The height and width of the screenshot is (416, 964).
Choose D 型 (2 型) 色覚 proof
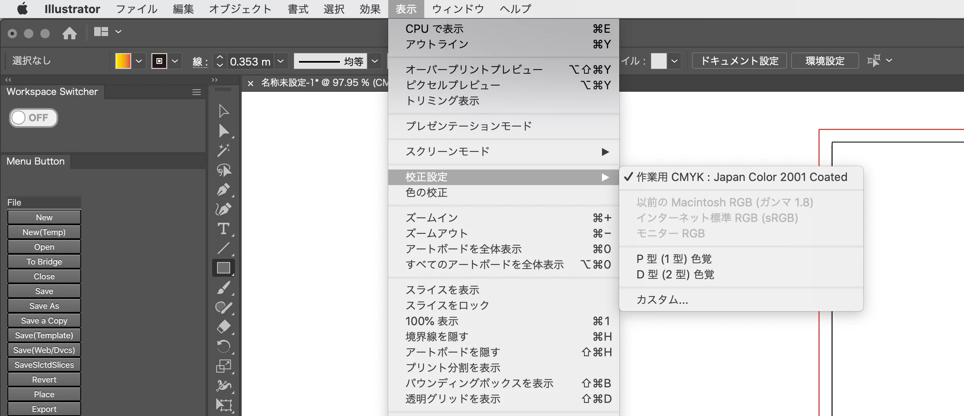click(741, 274)
